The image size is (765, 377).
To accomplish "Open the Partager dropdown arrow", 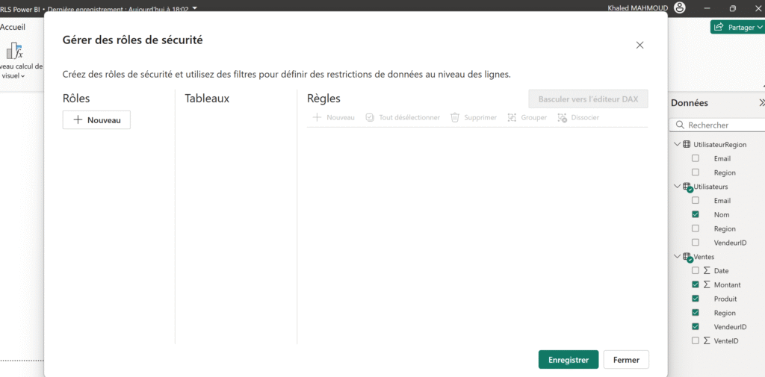I will point(760,28).
